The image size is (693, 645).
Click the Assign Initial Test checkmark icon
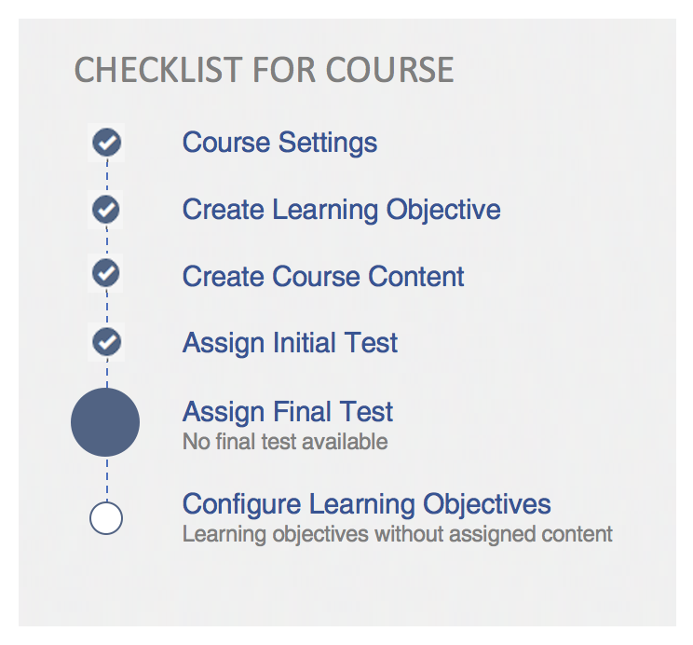(x=107, y=341)
